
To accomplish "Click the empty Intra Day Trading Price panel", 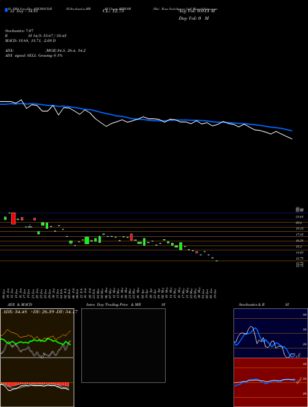I will [123, 345].
